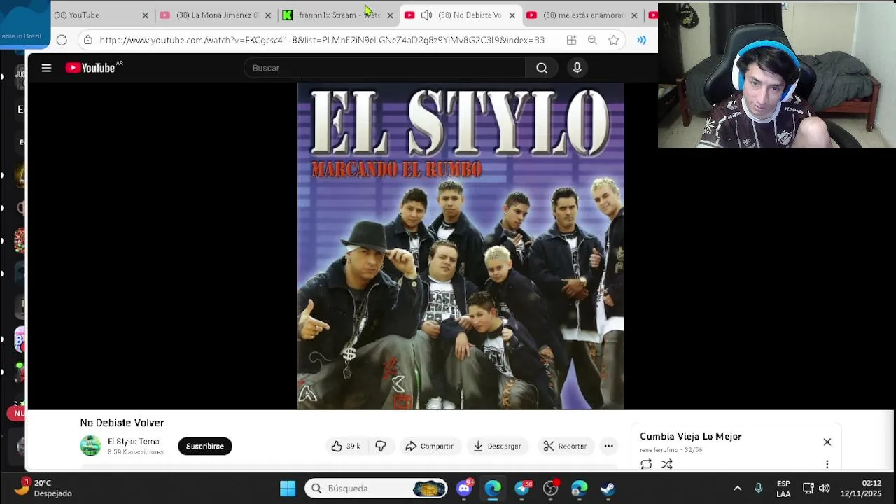This screenshot has width=896, height=504.
Task: Toggle playlist shuffle icon
Action: 667,464
